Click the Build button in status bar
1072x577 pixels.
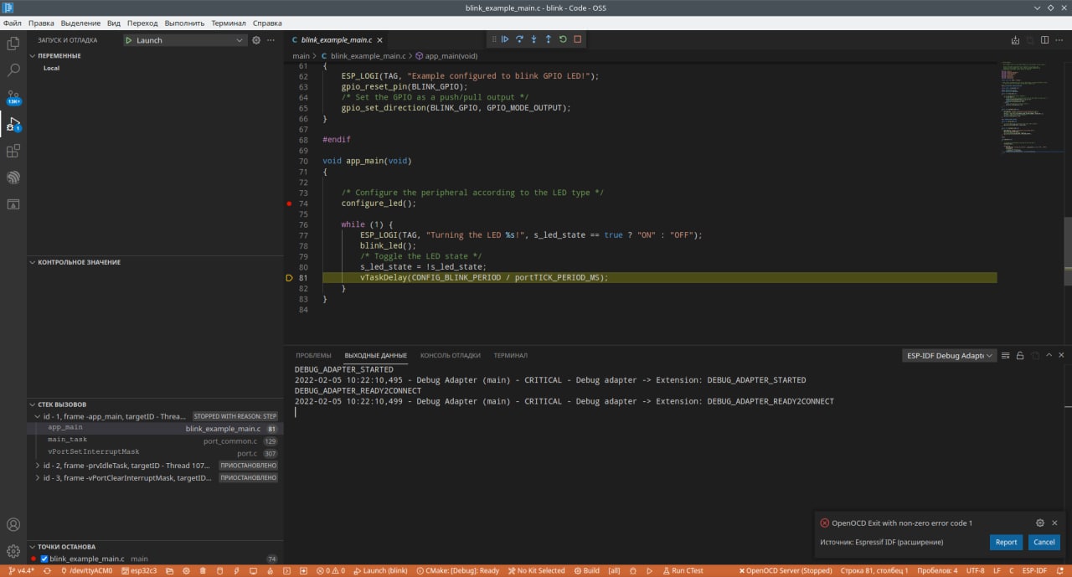pos(586,570)
